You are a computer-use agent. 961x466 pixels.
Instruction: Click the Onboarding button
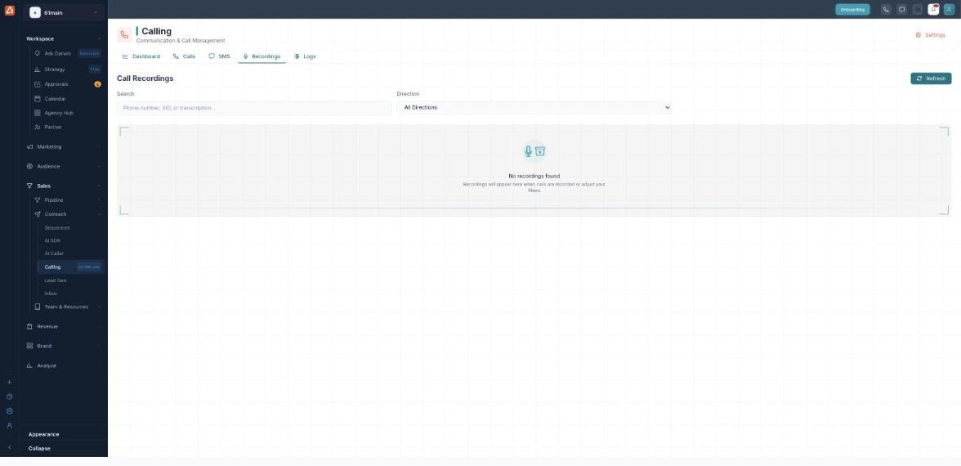coord(851,9)
